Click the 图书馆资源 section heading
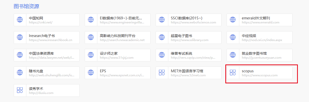Viewport: 309px width, 102px height. [26, 6]
